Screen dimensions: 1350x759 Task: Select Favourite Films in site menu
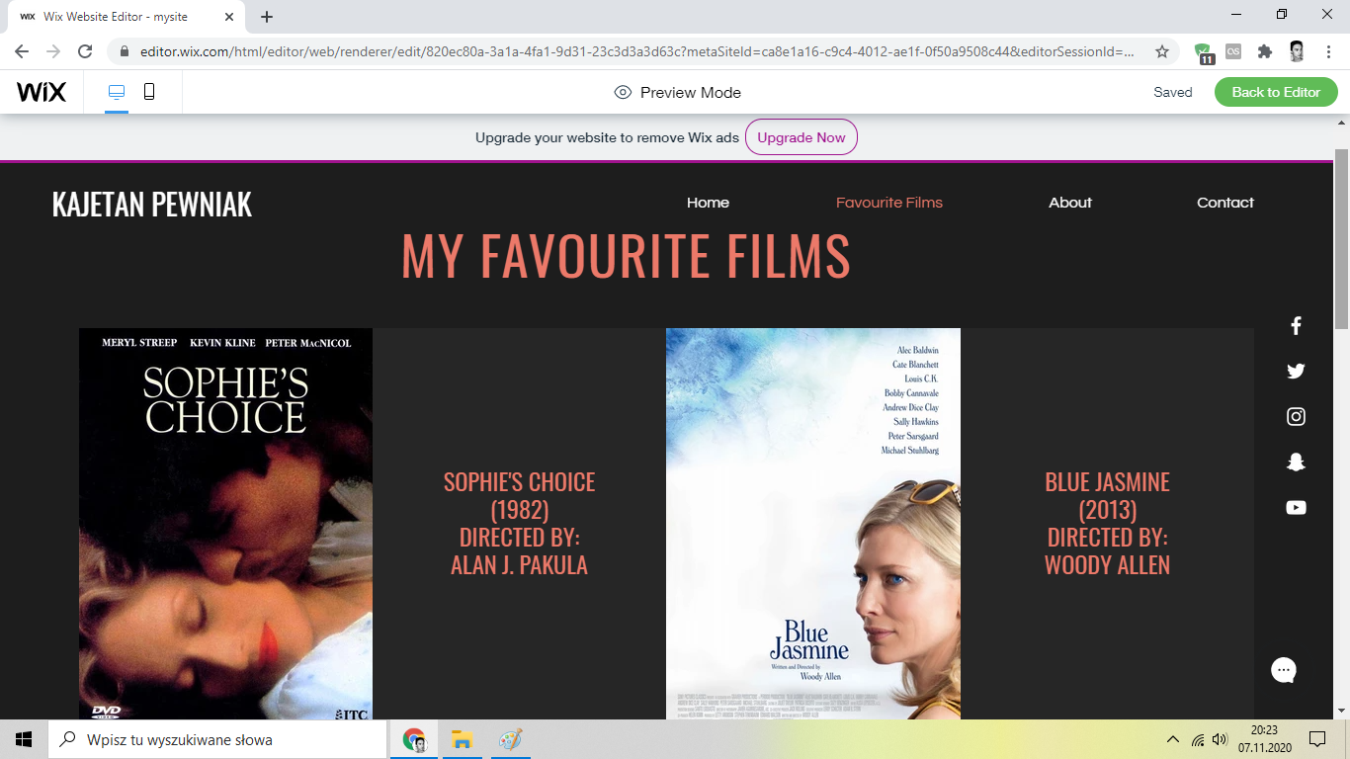point(889,203)
